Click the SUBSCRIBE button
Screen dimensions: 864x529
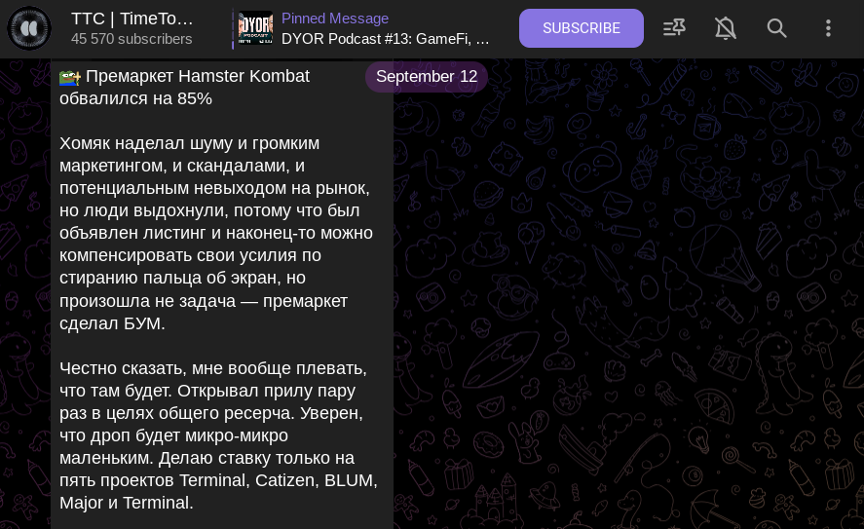click(582, 28)
